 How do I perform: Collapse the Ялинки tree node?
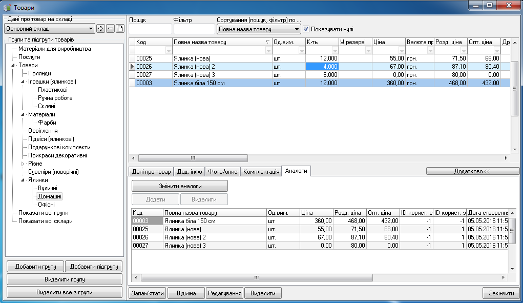(x=23, y=180)
